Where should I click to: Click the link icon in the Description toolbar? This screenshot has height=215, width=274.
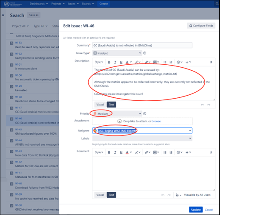point(146,62)
